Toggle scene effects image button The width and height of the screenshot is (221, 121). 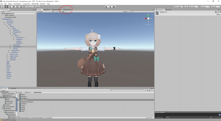(x=64, y=12)
